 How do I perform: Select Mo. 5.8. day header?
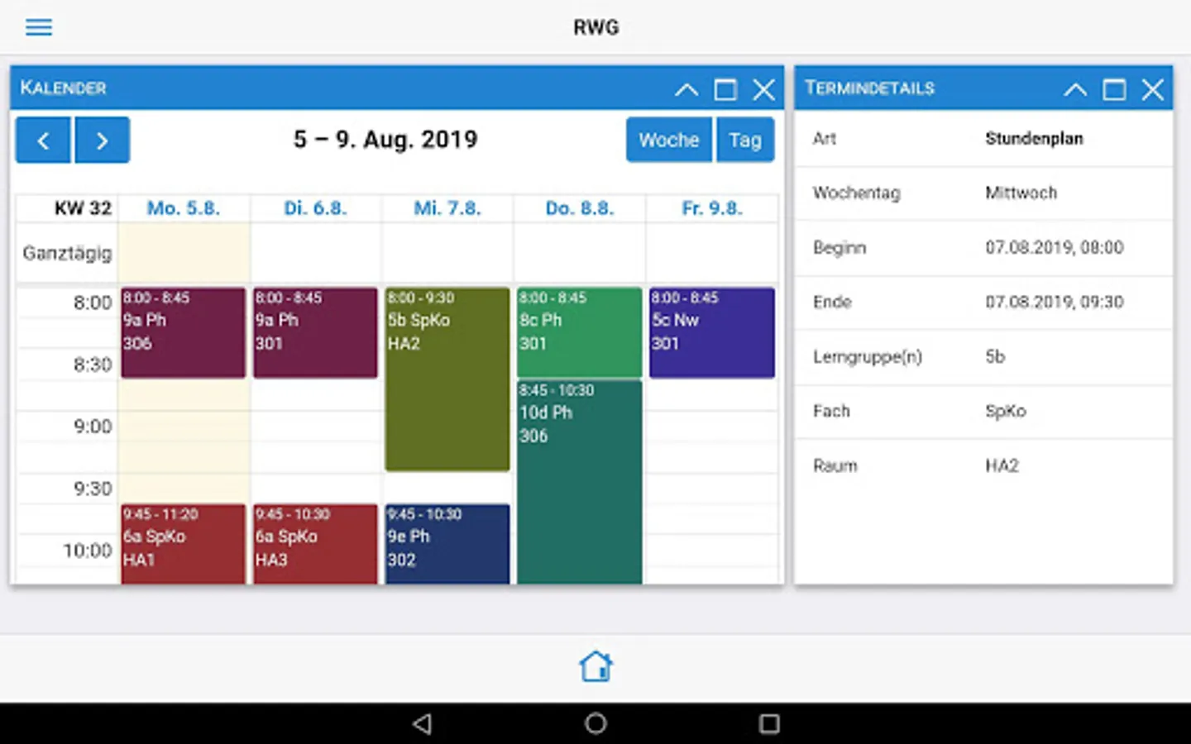184,208
